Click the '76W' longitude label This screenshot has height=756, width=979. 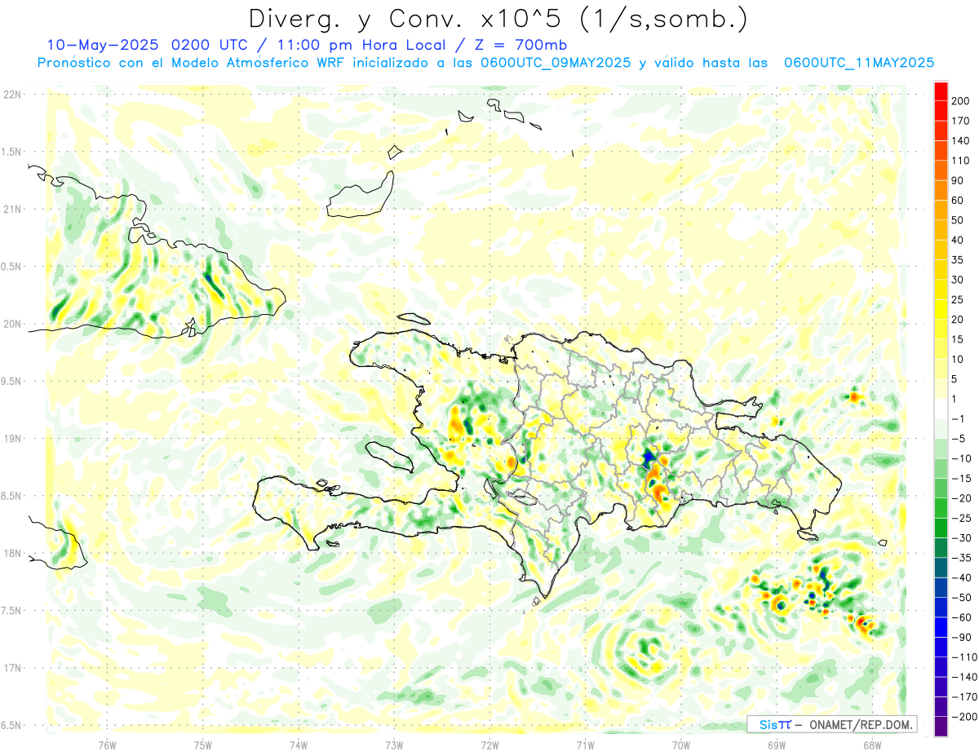[107, 744]
